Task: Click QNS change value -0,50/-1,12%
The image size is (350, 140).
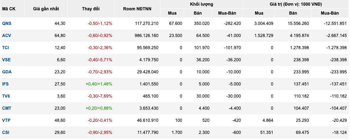Action: [x=100, y=24]
